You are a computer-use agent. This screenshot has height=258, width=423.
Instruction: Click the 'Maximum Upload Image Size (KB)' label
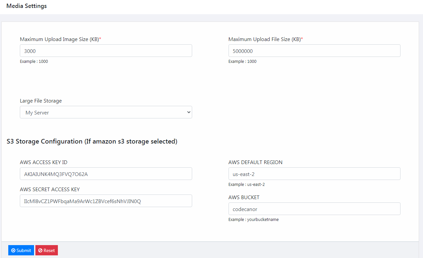tap(61, 39)
